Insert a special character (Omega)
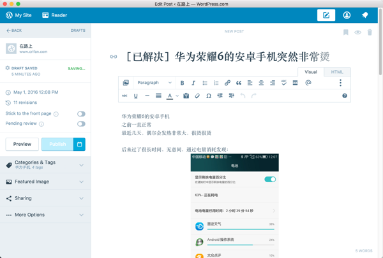The image size is (383, 258). coord(209,96)
